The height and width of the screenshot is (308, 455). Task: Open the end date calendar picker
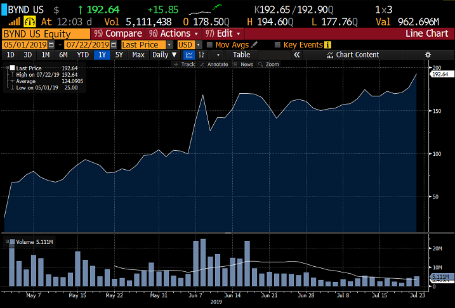pyautogui.click(x=114, y=44)
